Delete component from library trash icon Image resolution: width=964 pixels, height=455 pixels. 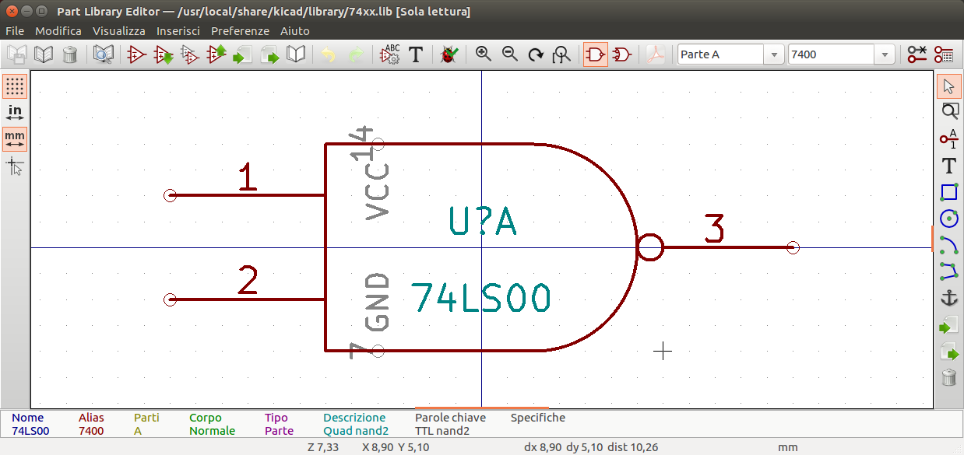[70, 54]
